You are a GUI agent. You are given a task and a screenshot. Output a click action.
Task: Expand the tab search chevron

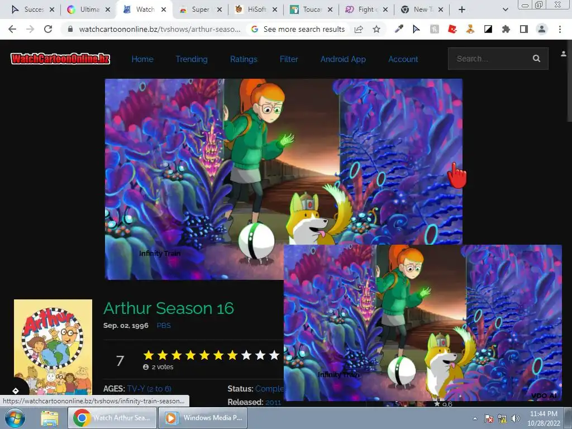(x=505, y=9)
